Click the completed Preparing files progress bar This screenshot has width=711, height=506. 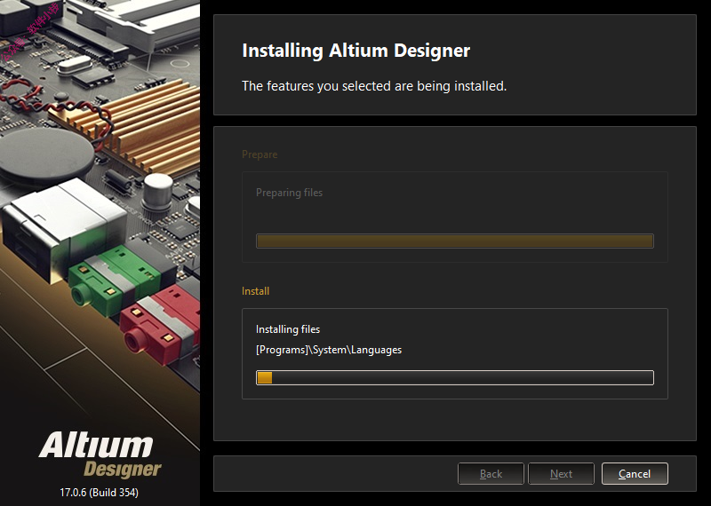[455, 241]
